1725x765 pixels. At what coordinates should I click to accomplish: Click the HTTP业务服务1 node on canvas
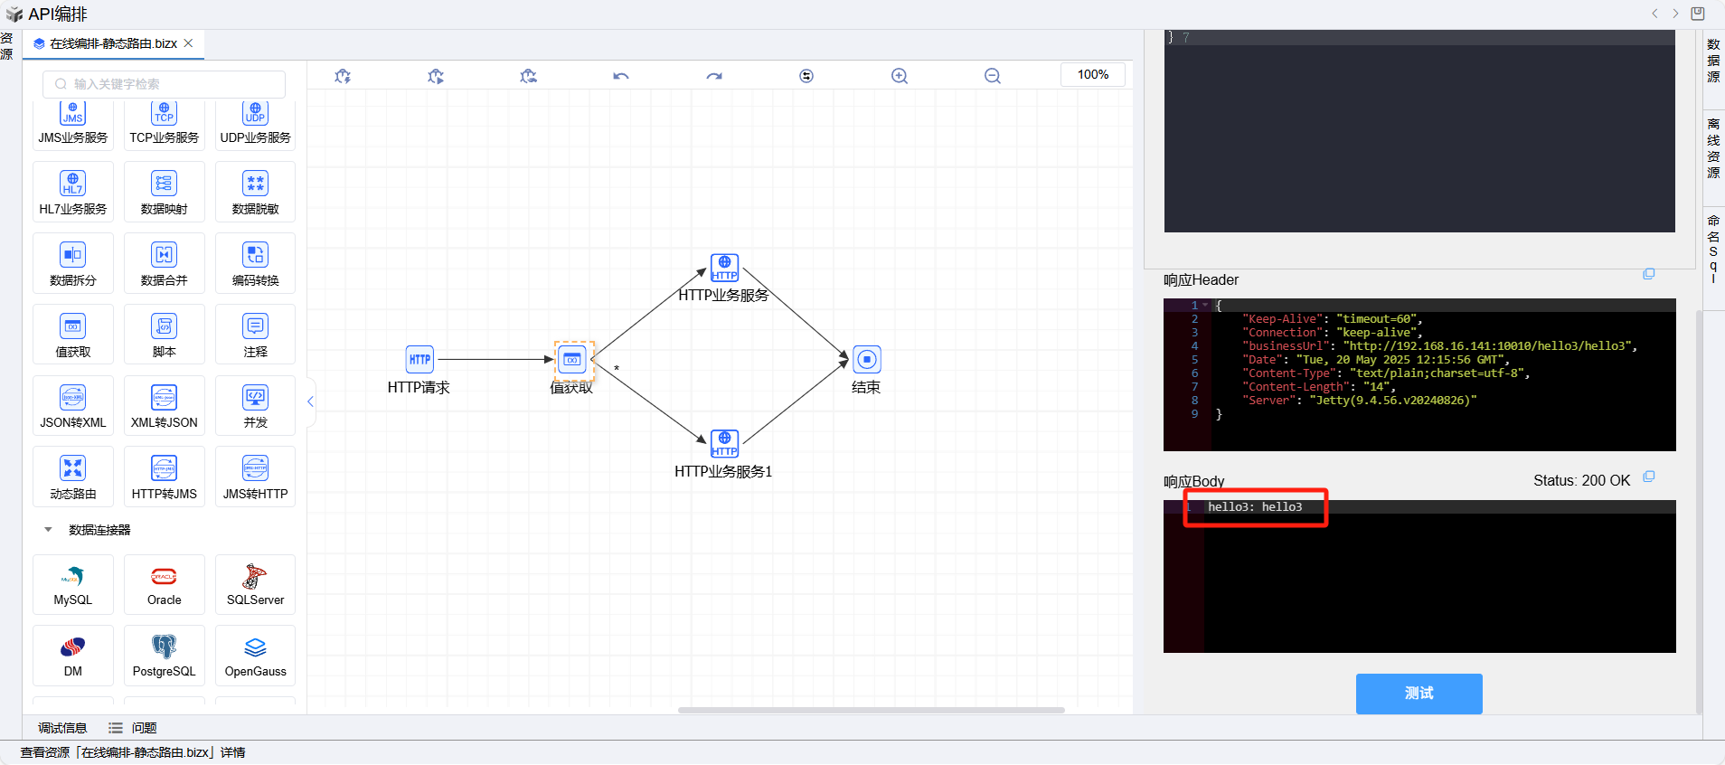(724, 444)
